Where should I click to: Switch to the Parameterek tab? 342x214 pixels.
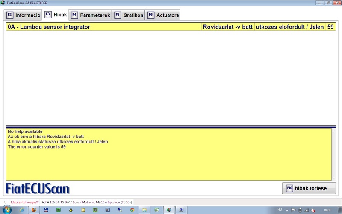click(x=91, y=15)
